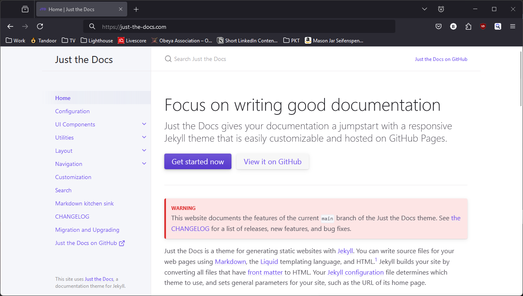The height and width of the screenshot is (296, 523).
Task: Open the Firefox View icon
Action: coord(25,9)
